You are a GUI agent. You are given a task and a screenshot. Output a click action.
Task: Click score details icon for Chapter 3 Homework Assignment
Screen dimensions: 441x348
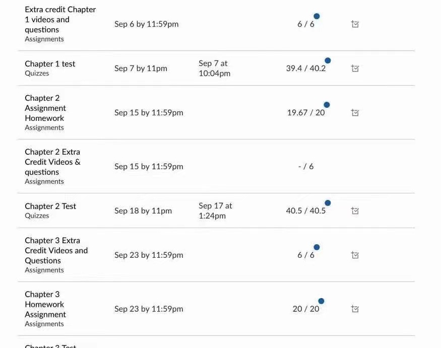click(355, 309)
